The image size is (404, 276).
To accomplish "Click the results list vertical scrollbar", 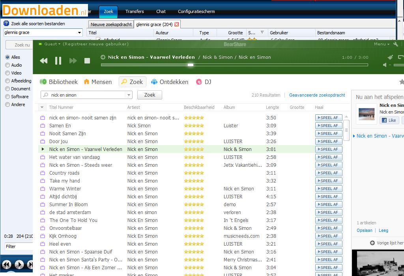I will tap(346, 130).
